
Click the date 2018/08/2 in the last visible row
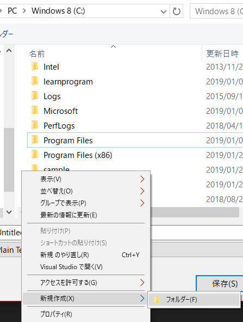(225, 199)
